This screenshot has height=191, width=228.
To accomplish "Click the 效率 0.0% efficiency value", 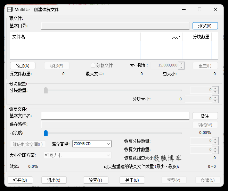I will pyautogui.click(x=33, y=166).
